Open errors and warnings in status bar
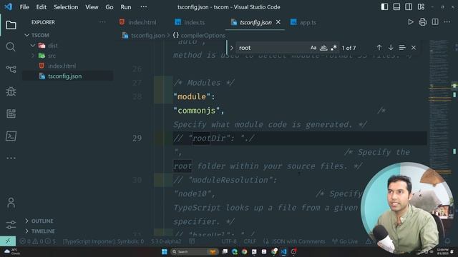The image size is (458, 257). tap(37, 241)
